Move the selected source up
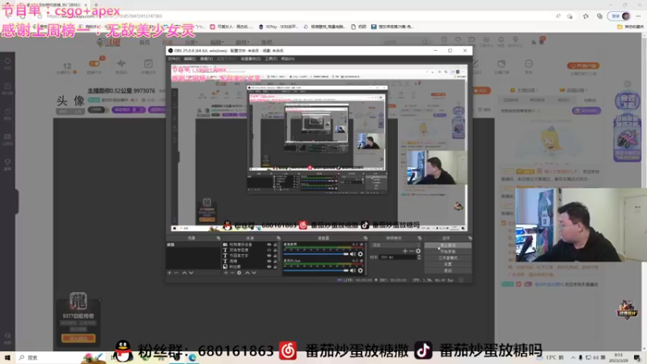This screenshot has height=364, width=647. [x=247, y=273]
